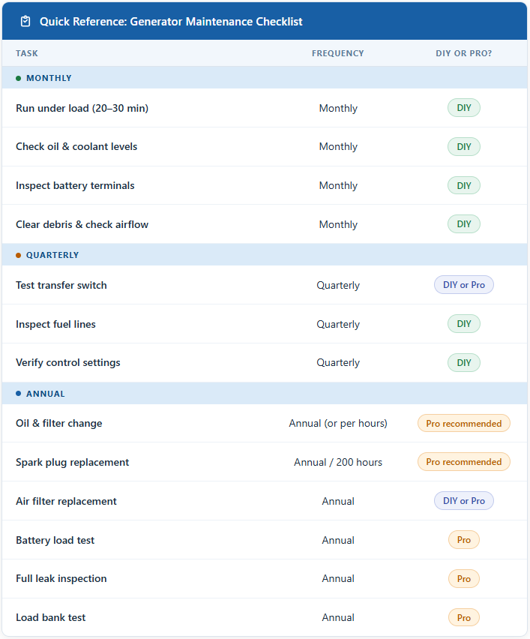Click the DIY badge for Inspect battery terminals
530x639 pixels.
pyautogui.click(x=463, y=185)
